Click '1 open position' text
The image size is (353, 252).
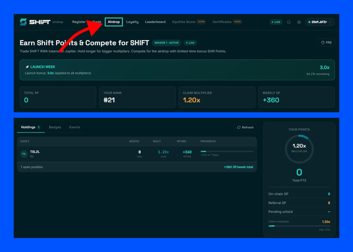pos(32,167)
